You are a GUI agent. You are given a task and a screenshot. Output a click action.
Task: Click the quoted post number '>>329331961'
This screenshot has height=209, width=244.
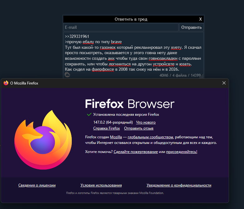(77, 36)
